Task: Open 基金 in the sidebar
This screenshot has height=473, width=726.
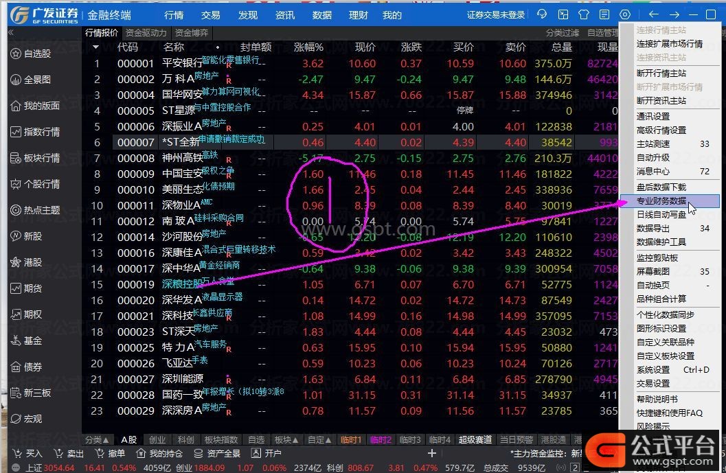Action: coord(26,341)
